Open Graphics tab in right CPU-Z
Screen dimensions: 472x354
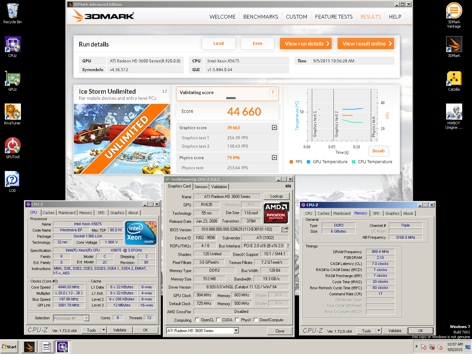pos(392,213)
